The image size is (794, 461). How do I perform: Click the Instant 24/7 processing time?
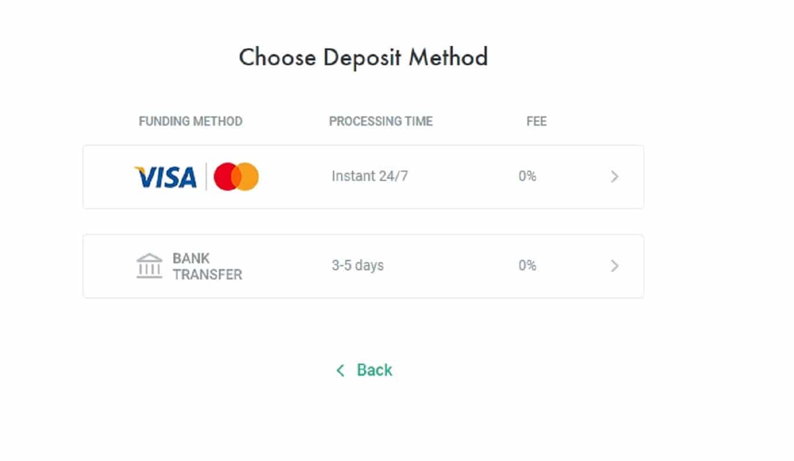369,176
